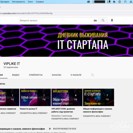
Task: Click the playlist icon on the Github thumbnail
Action: click(x=44, y=99)
